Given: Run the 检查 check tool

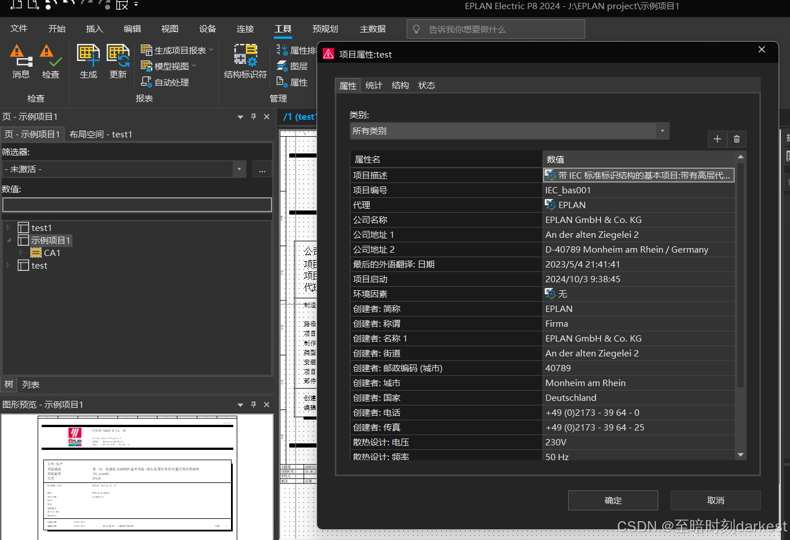Looking at the screenshot, I should click(51, 62).
